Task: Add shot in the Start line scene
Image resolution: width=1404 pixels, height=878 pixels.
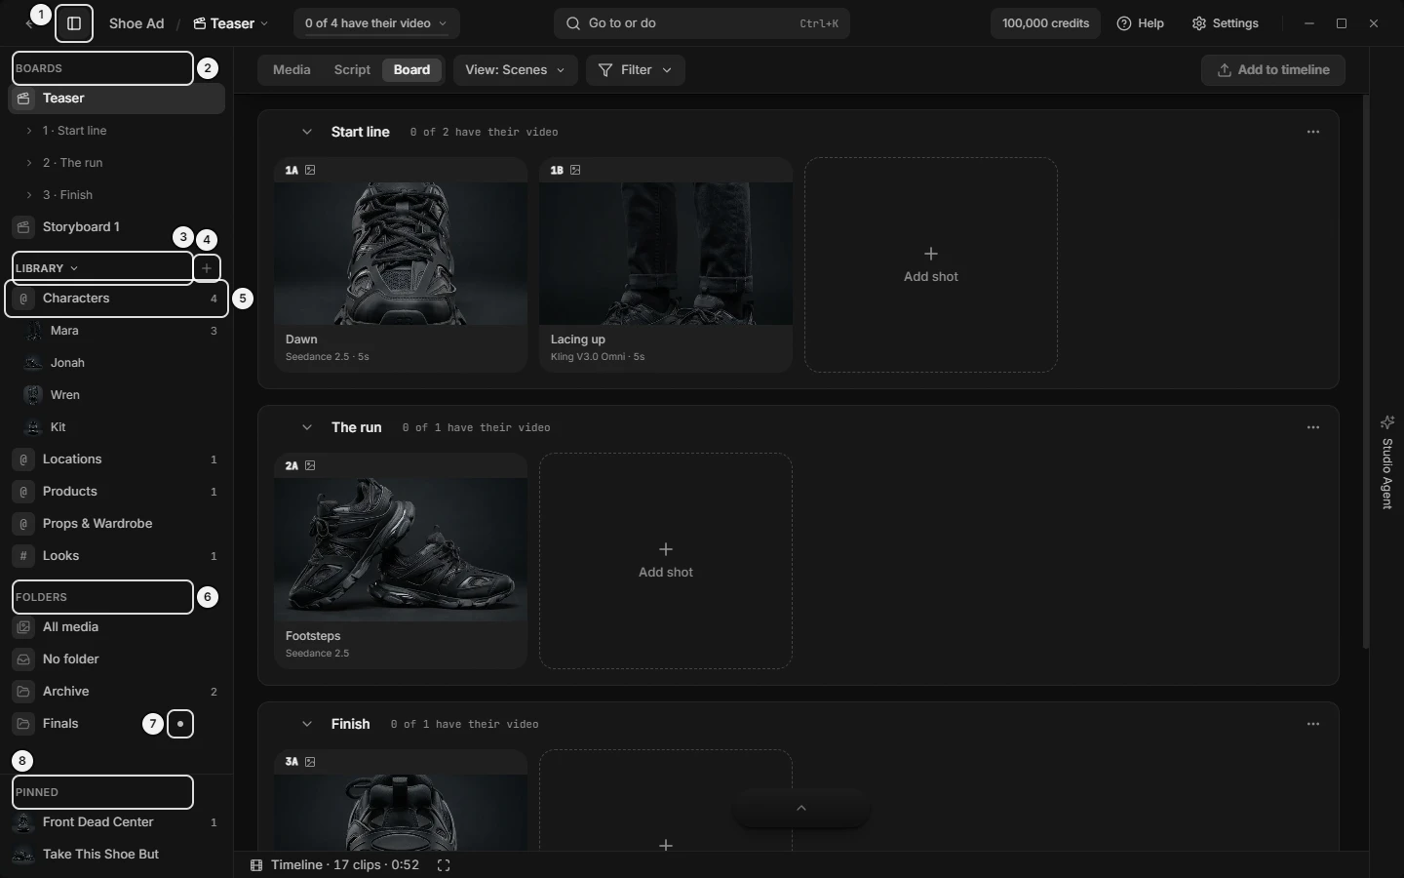Action: coord(931,264)
